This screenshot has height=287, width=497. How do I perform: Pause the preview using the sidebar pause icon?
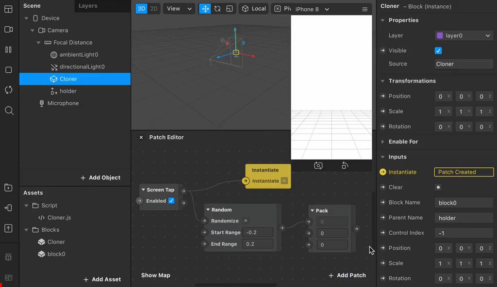(x=9, y=50)
